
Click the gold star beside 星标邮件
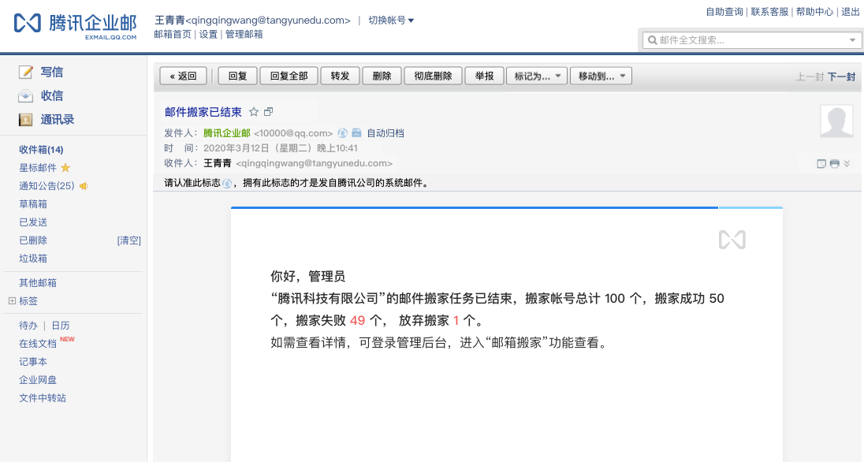[65, 168]
